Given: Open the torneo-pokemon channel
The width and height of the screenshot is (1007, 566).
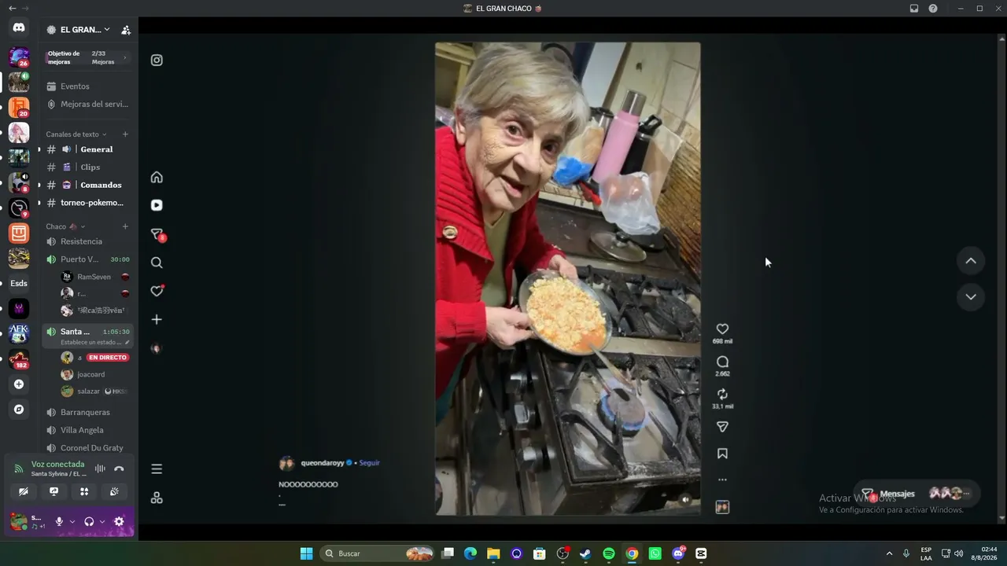Looking at the screenshot, I should pos(87,203).
